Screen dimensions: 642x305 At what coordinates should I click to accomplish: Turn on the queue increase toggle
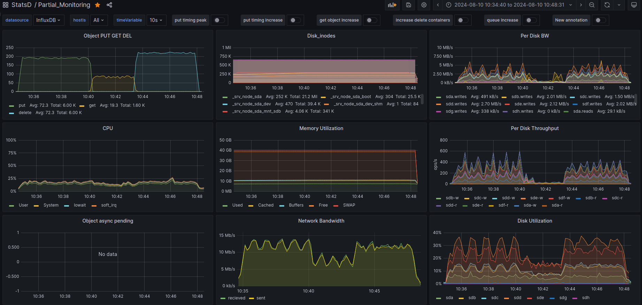531,20
